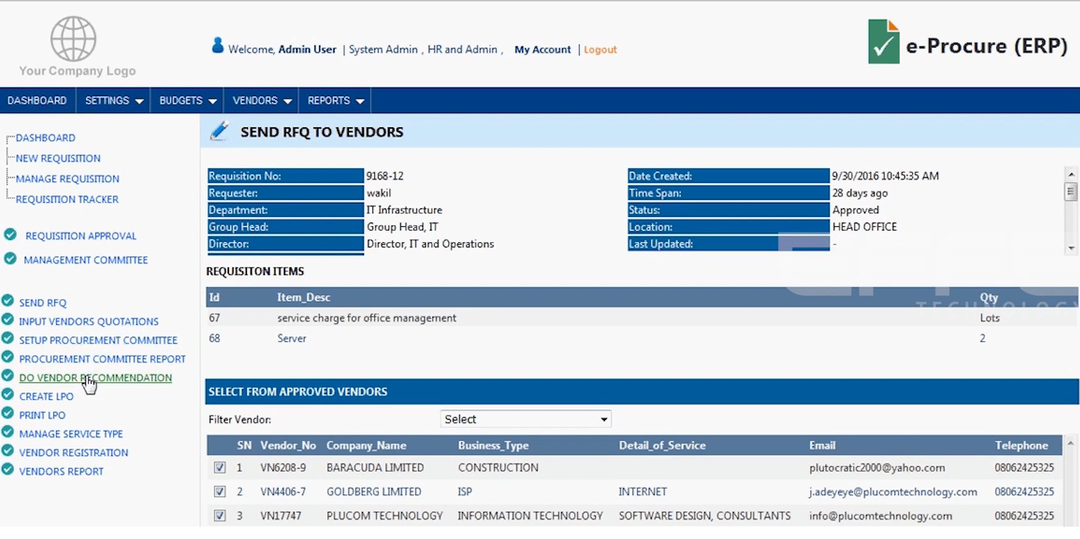Uncheck the Baracuda Limited vendor checkbox

220,468
